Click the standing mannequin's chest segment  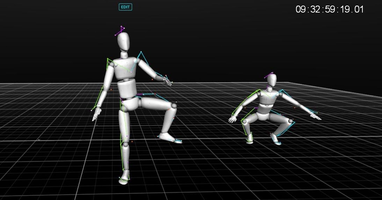125,68
